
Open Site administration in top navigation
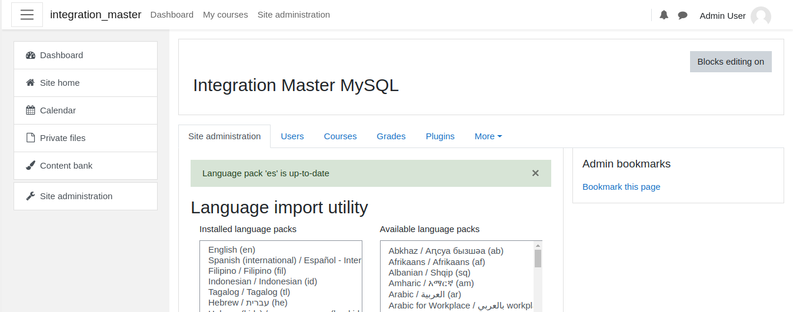click(x=294, y=15)
